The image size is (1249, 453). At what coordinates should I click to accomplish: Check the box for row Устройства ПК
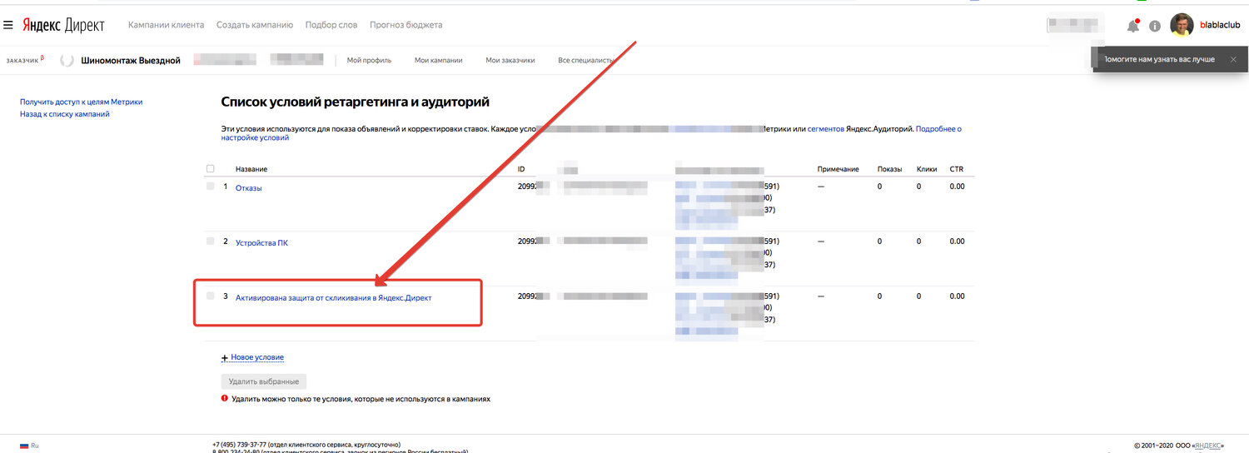[x=210, y=241]
